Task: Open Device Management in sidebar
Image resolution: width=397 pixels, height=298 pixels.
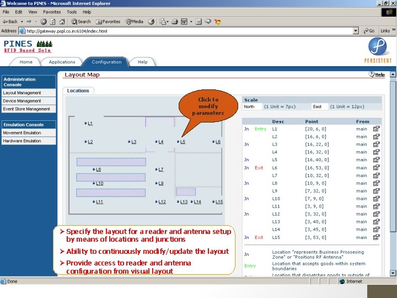Action: (x=29, y=101)
